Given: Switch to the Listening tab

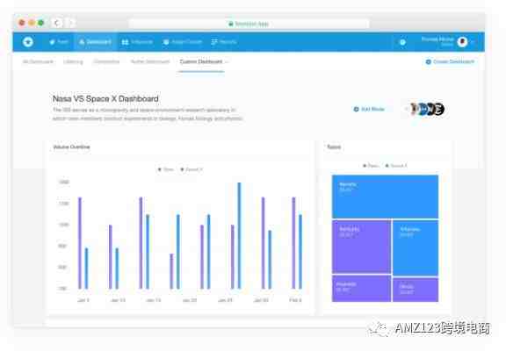Looking at the screenshot, I should [73, 61].
